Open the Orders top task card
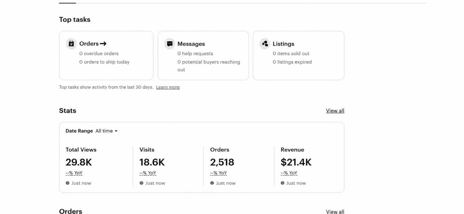Image resolution: width=464 pixels, height=214 pixels. pyautogui.click(x=106, y=55)
